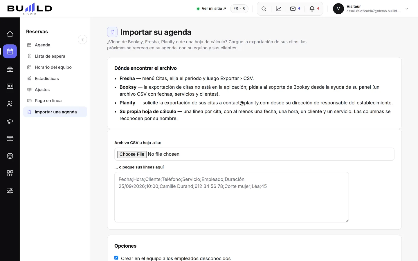This screenshot has height=261, width=418.
Task: Select the calendar reservations rail icon
Action: click(x=10, y=52)
